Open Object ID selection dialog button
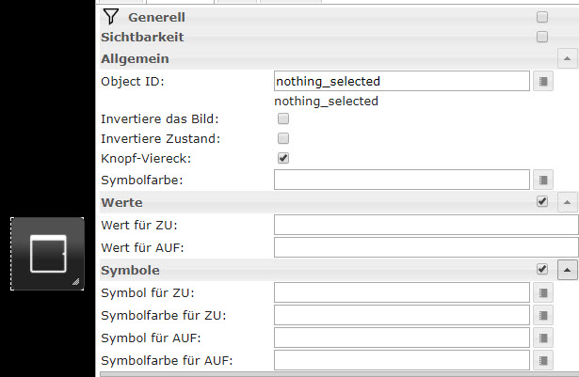The image size is (579, 377). point(543,82)
